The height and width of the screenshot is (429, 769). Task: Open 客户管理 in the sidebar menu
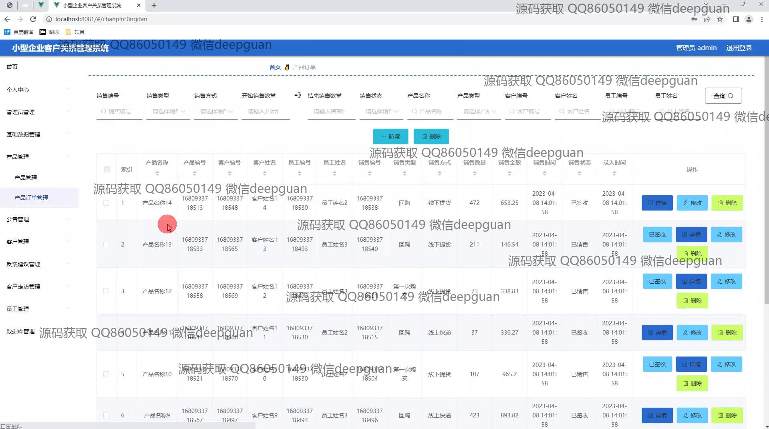pyautogui.click(x=18, y=242)
